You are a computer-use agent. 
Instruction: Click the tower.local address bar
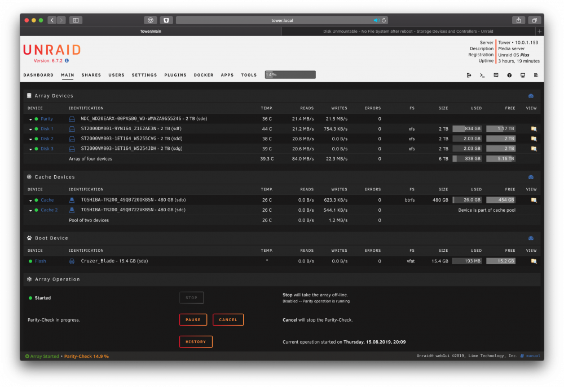coord(282,20)
